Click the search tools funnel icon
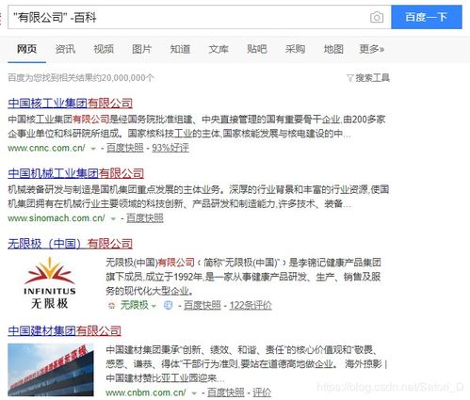Screen dimensions: 470x400 350,78
